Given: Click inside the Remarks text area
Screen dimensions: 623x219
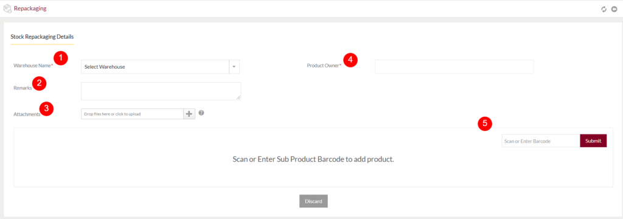Looking at the screenshot, I should [161, 91].
